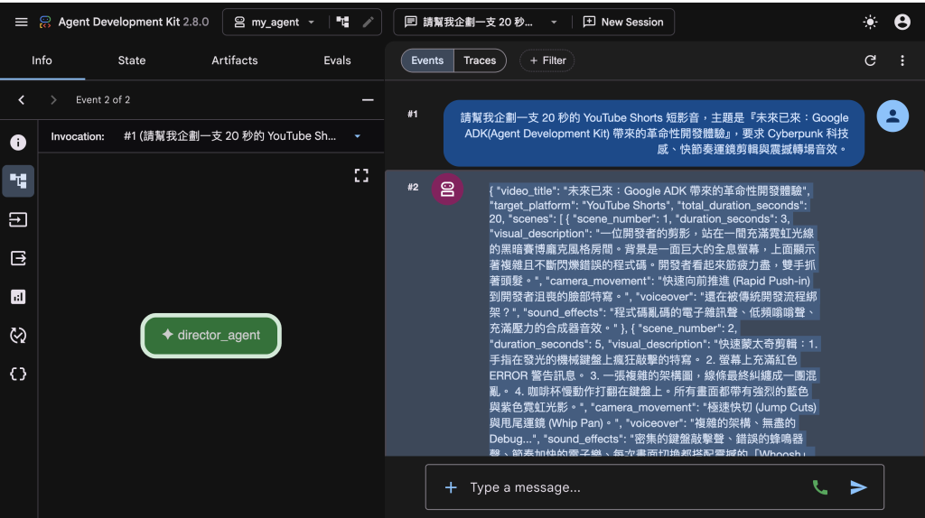Open the raw JSON braces sidebar icon
This screenshot has width=925, height=518.
(18, 375)
